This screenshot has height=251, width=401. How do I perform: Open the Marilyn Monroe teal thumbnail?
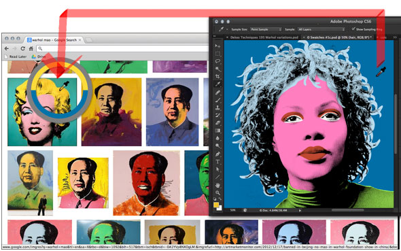42,112
